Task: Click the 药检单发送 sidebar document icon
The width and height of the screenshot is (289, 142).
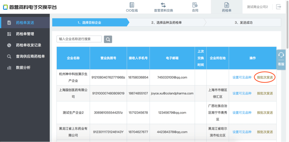Action: click(x=9, y=23)
